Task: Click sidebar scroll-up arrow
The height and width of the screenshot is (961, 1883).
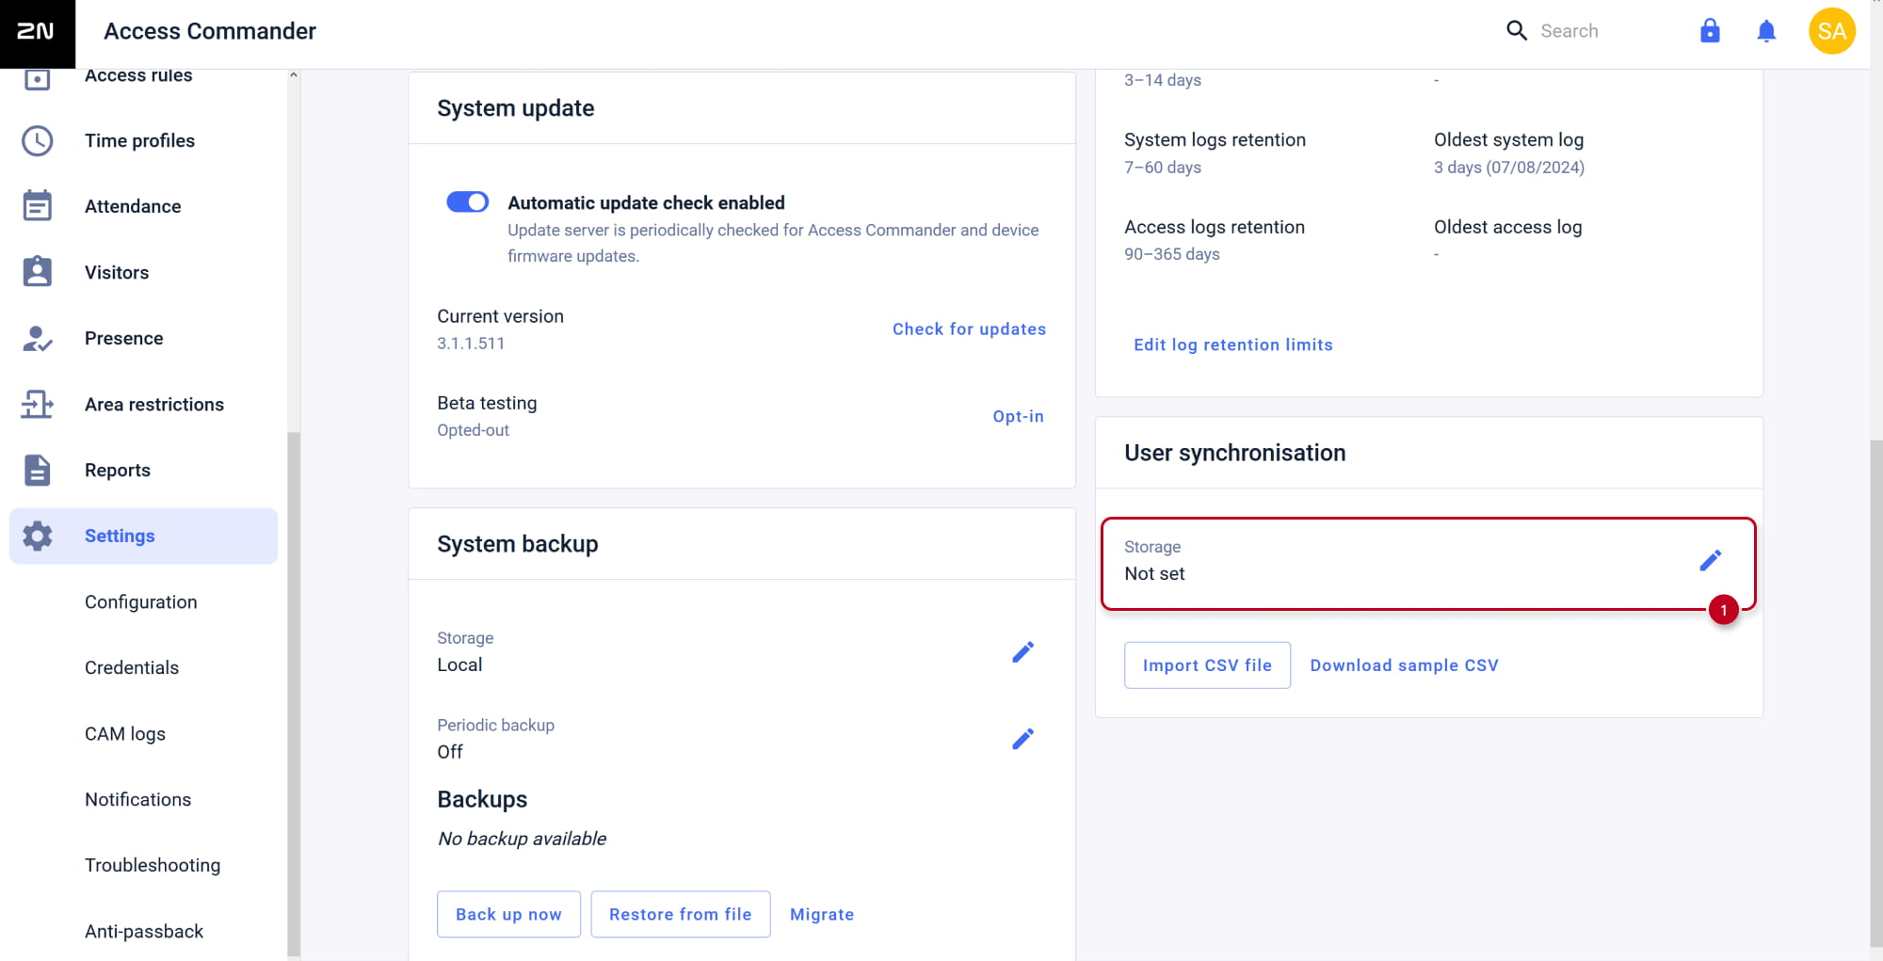Action: pos(294,75)
